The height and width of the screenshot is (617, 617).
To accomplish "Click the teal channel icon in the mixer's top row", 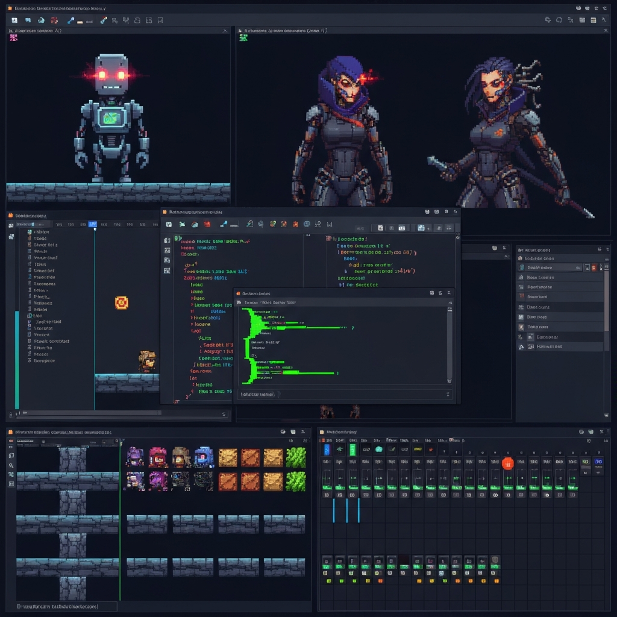I will point(379,449).
